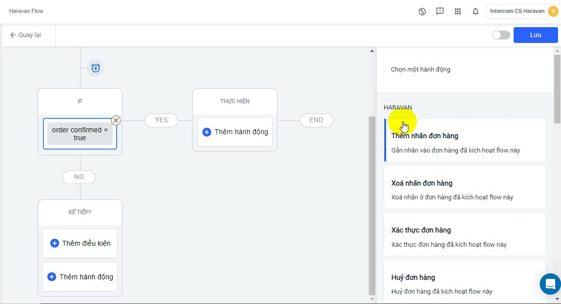Screen dimensions: 561x304
Task: Open the feedback message icon
Action: [440, 11]
